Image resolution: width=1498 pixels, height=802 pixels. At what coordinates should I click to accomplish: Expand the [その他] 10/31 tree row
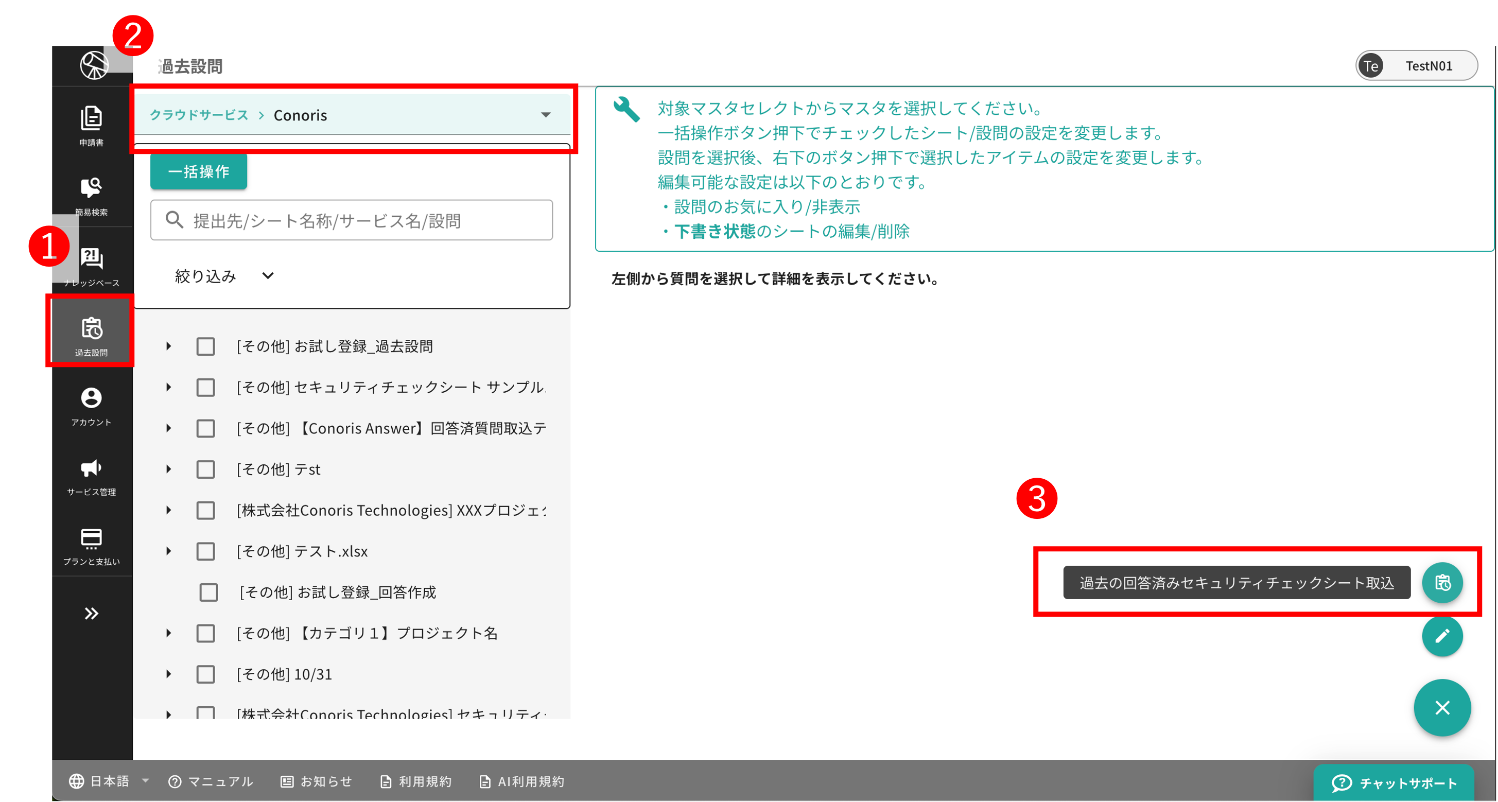(x=169, y=674)
